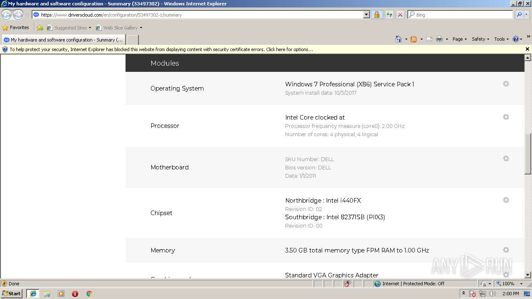This screenshot has width=532, height=299.
Task: Expand the RSS feeds dropdown arrow
Action: click(x=421, y=39)
